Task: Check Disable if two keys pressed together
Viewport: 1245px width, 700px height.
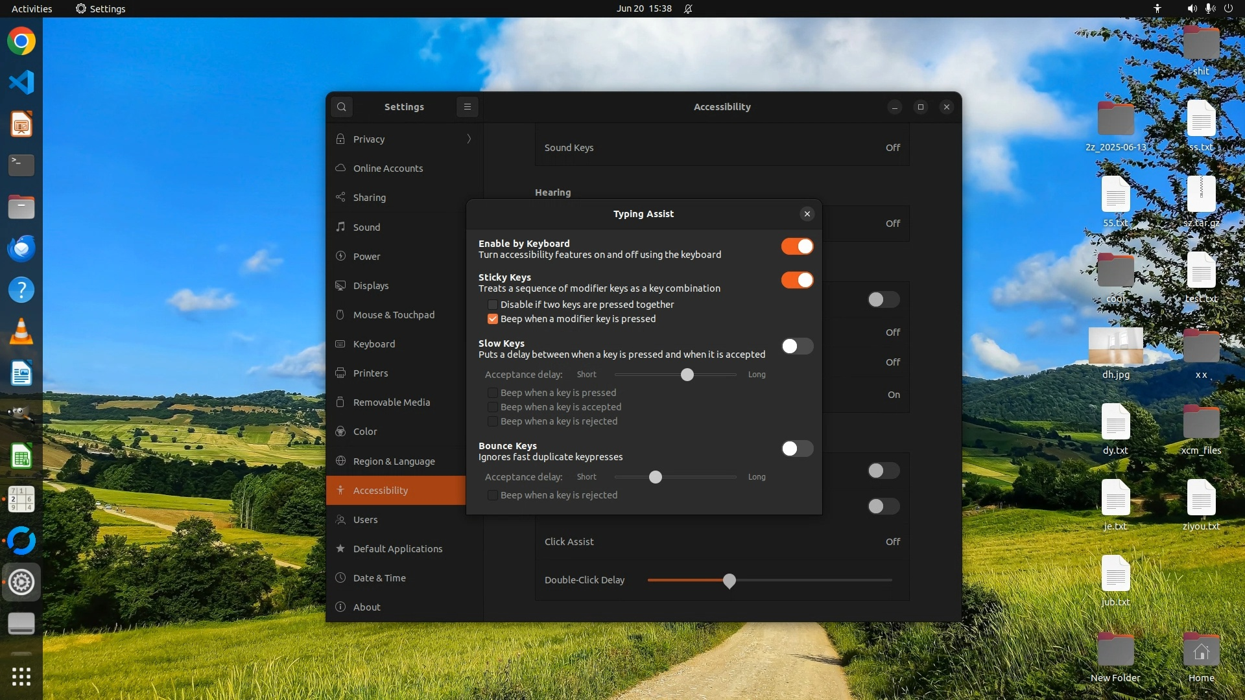Action: pos(493,305)
